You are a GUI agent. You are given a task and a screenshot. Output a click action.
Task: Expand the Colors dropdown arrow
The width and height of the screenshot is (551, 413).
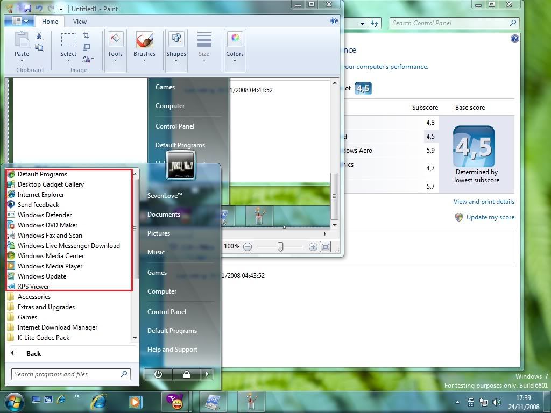[x=235, y=60]
